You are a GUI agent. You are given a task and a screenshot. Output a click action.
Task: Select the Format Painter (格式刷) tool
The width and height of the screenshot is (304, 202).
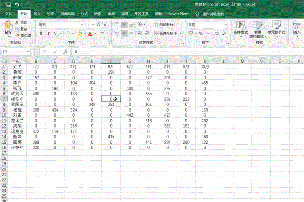23,35
